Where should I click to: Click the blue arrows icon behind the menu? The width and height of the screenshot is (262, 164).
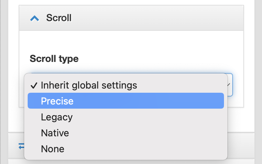pos(21,146)
